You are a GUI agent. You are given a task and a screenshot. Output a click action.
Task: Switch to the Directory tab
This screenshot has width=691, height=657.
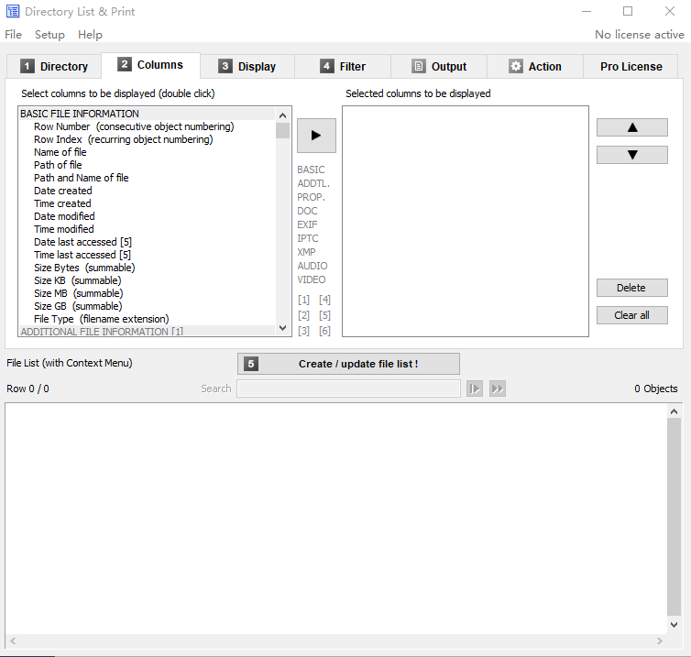click(x=53, y=67)
